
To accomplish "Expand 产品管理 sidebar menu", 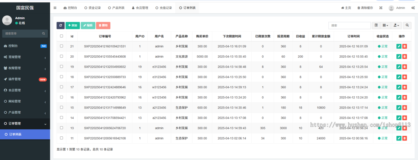I will tap(25, 112).
